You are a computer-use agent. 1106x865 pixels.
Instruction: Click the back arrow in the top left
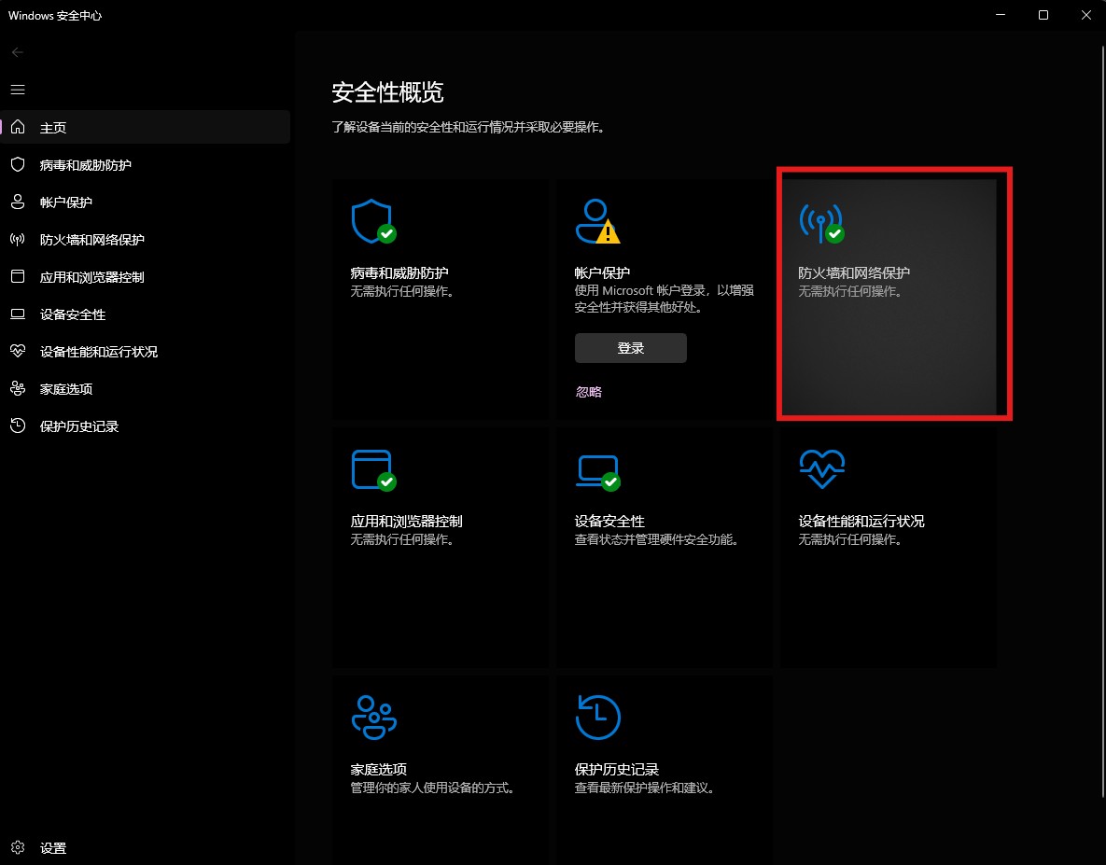pyautogui.click(x=18, y=52)
